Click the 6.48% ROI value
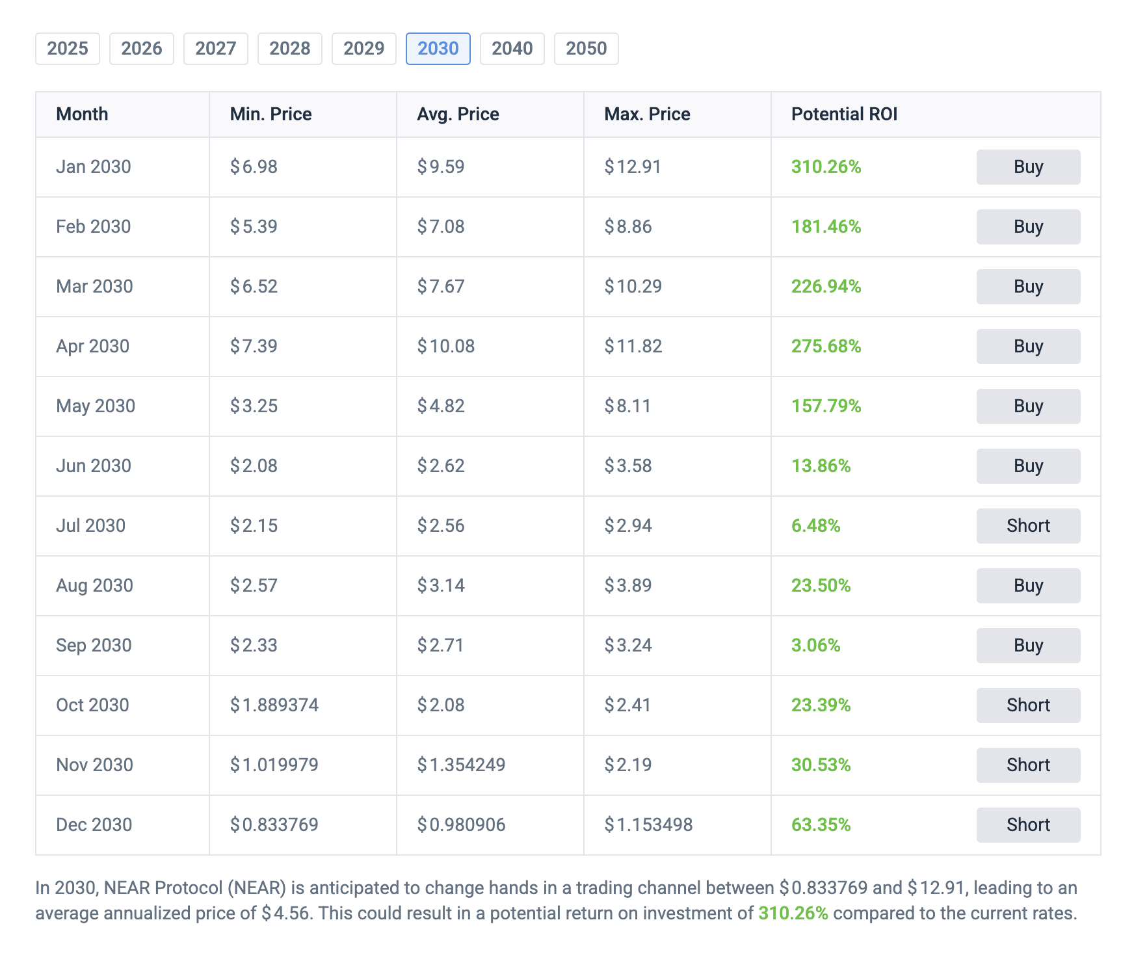 tap(816, 526)
